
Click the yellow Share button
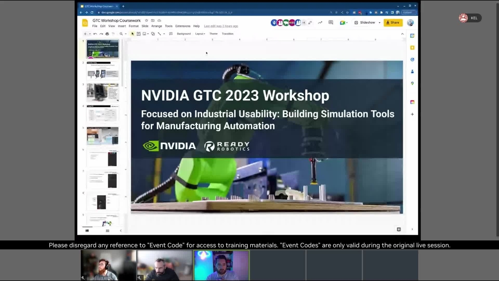tap(393, 22)
